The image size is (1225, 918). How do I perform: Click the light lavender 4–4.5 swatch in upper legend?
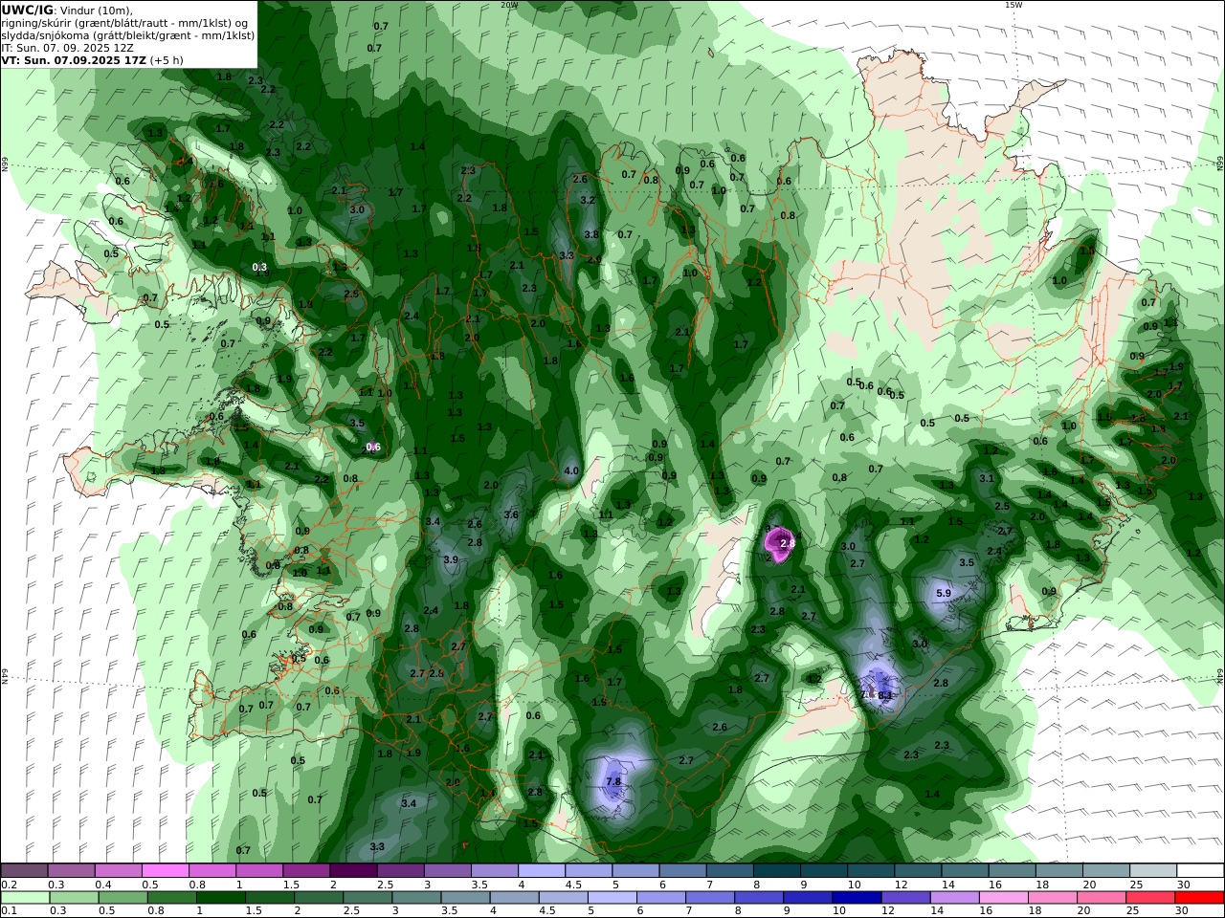(540, 871)
